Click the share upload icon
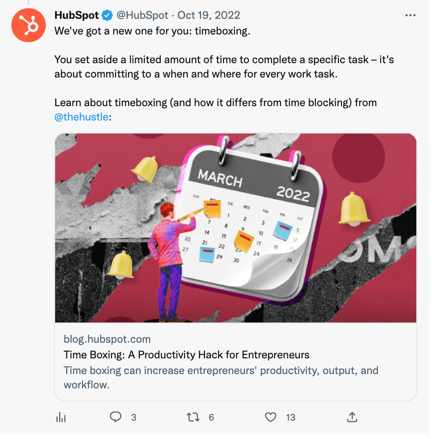 [x=352, y=417]
